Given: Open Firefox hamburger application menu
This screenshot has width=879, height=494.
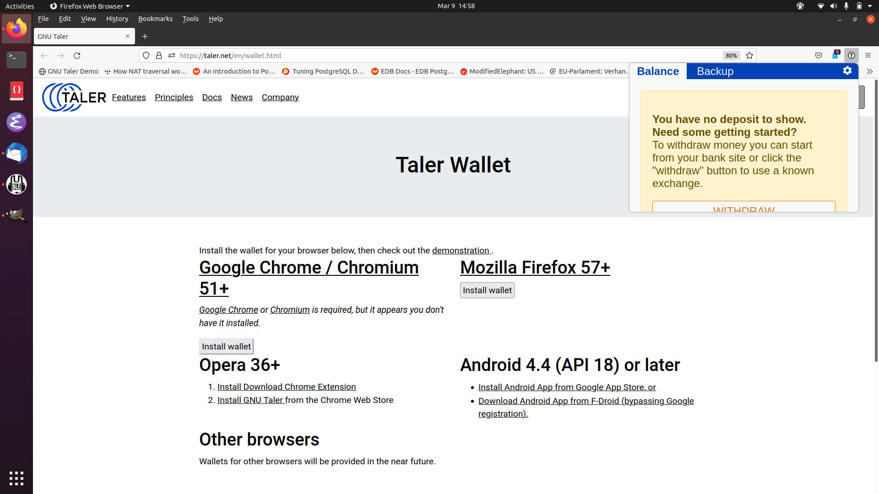Looking at the screenshot, I should point(868,55).
